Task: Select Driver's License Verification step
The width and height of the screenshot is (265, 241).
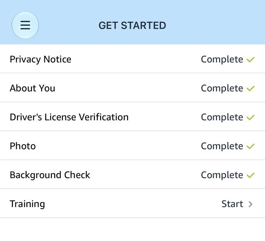Action: [132, 117]
